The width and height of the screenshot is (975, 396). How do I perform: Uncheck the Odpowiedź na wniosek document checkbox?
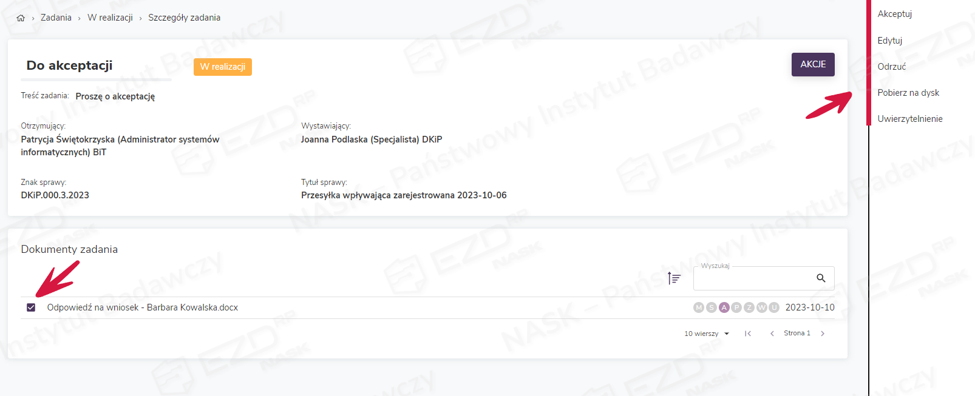(x=31, y=307)
